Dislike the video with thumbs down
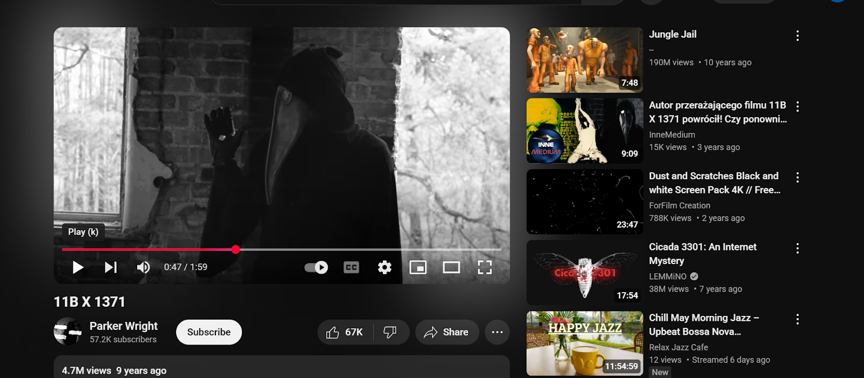864x378 pixels. pos(390,332)
